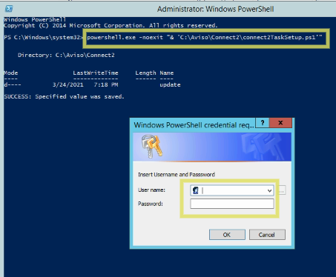Screen dimensions: 336x277
Task: Click the 'Name' column header
Action: pyautogui.click(x=167, y=73)
